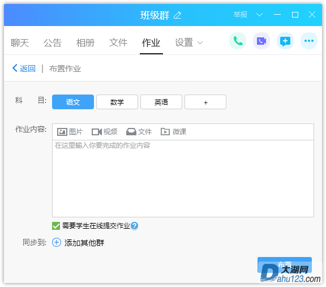
Task: Edit the group name with the pencil icon
Action: [x=177, y=15]
